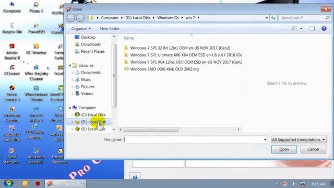Collapse the Computer tree node
This screenshot has width=334, height=188.
pos(70,108)
